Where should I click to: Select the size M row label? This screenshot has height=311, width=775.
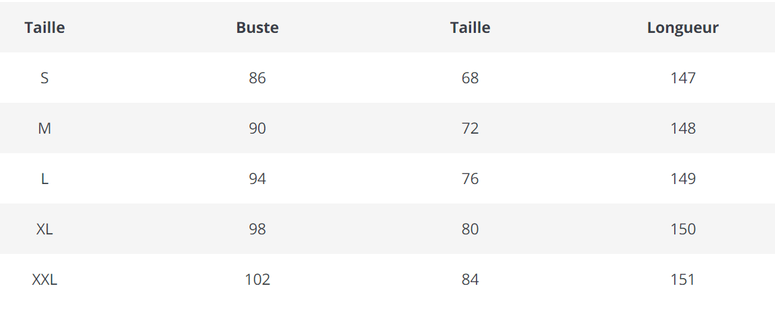tap(44, 128)
